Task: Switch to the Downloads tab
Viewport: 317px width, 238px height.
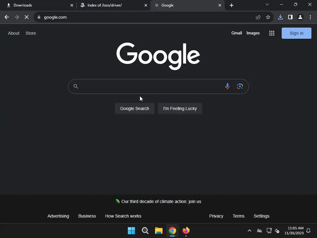Action: 38,5
